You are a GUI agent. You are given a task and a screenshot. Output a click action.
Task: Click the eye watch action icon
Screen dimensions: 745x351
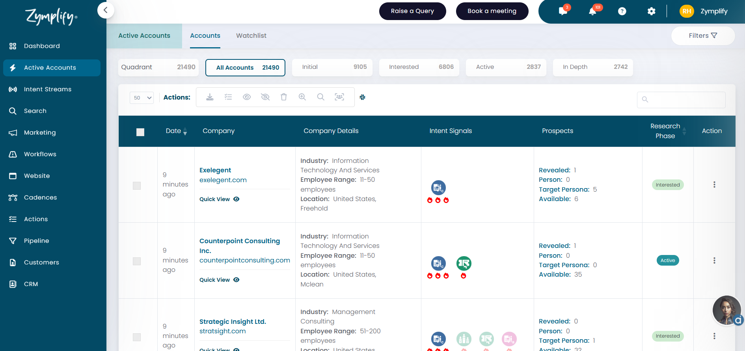click(x=247, y=97)
